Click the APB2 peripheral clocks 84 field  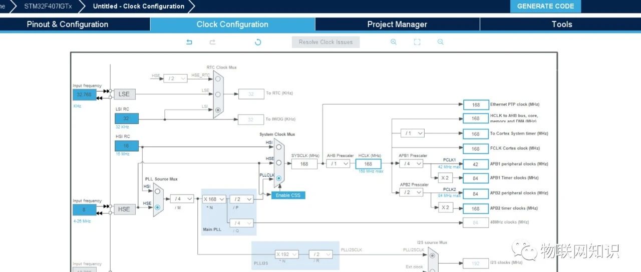point(476,193)
